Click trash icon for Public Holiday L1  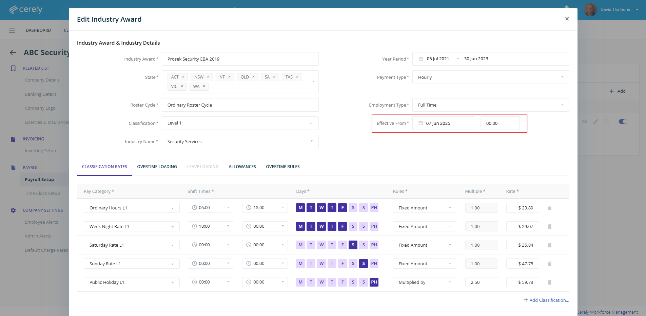click(x=549, y=282)
